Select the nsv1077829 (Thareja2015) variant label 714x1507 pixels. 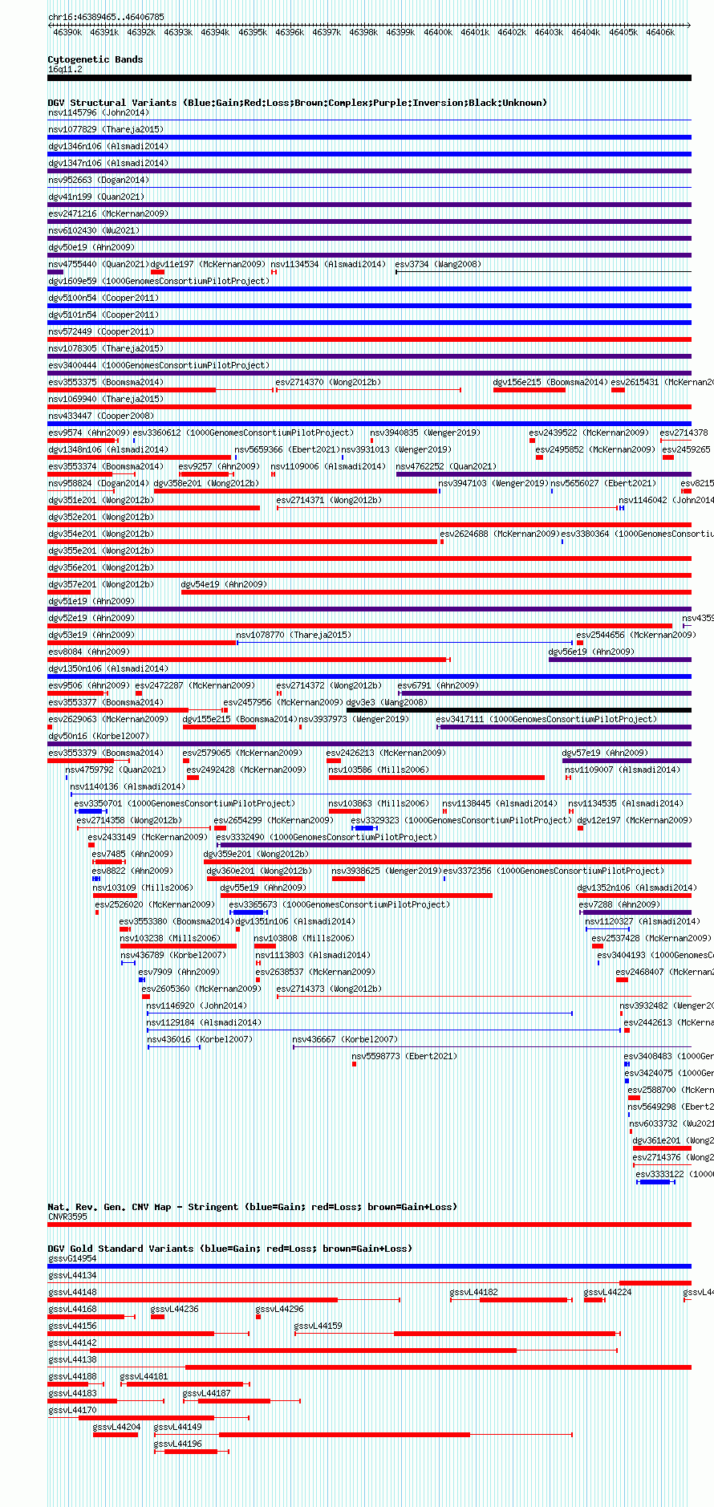tap(106, 129)
